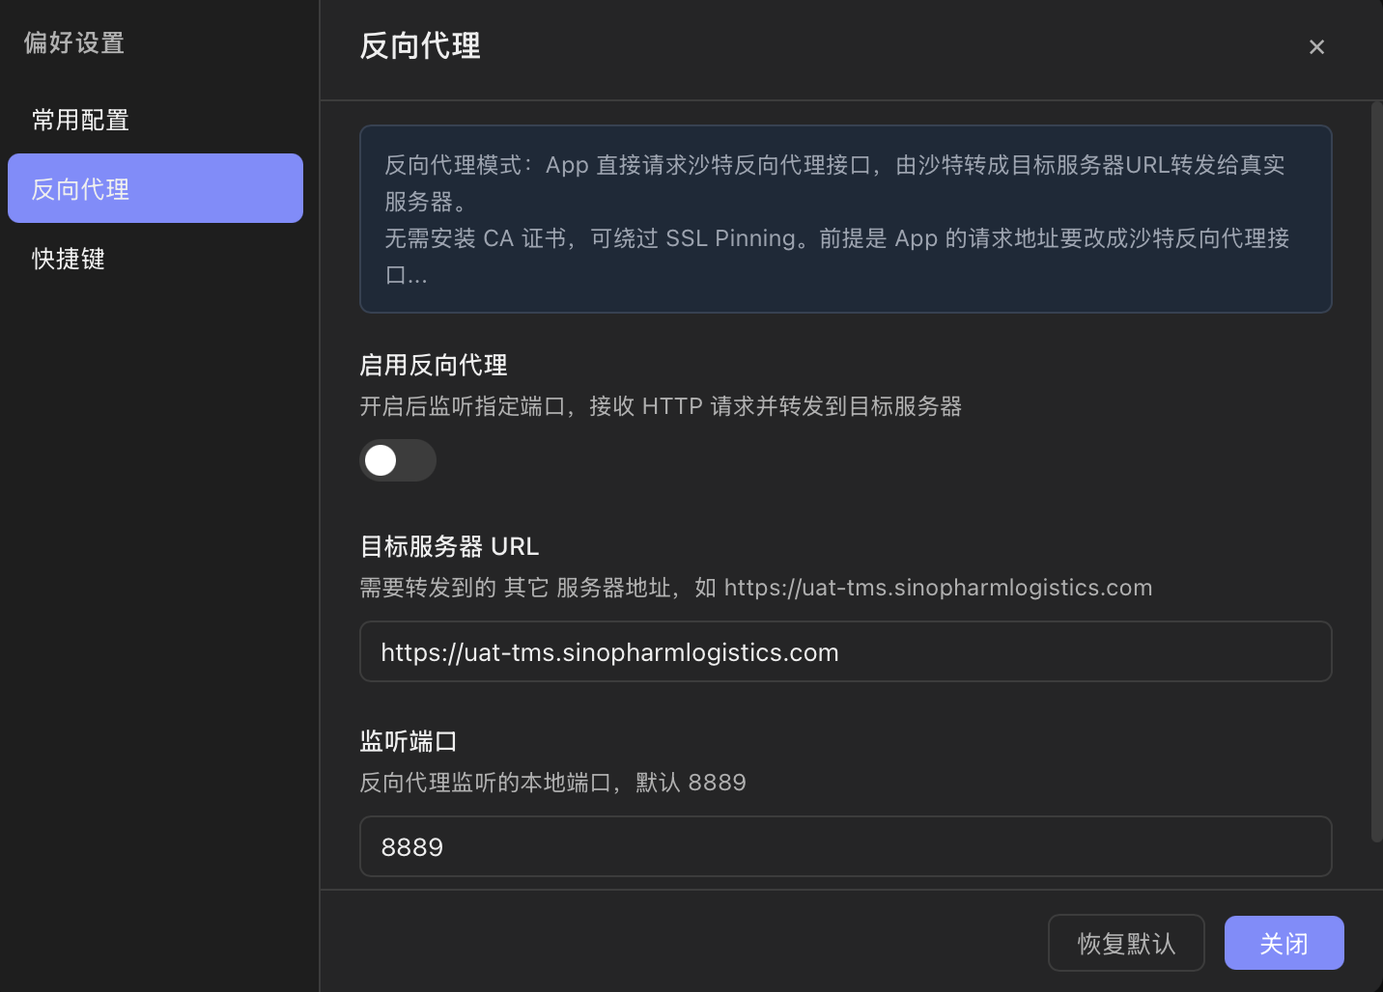Viewport: 1383px width, 992px height.
Task: Click the 监听端口 section label
Action: point(409,741)
